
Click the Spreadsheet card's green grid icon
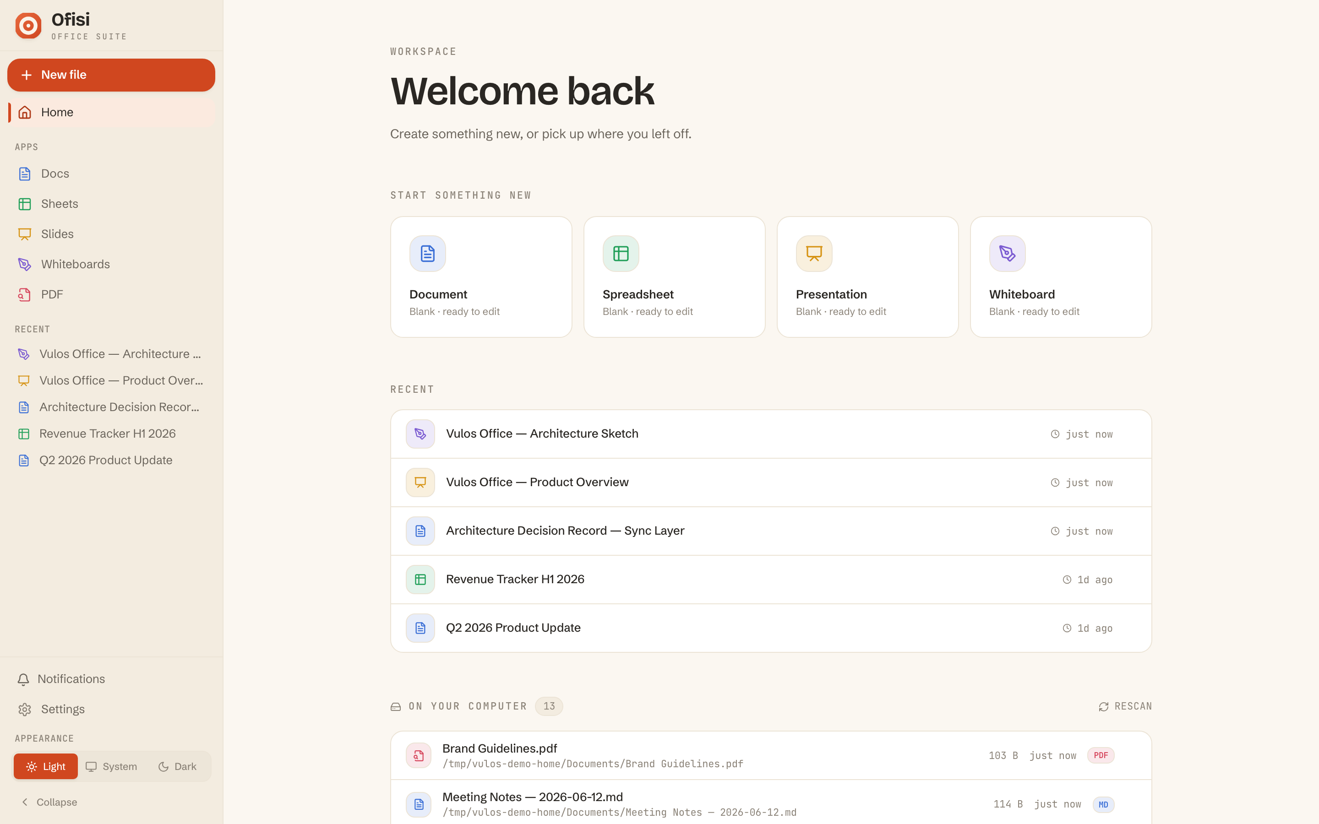[621, 254]
